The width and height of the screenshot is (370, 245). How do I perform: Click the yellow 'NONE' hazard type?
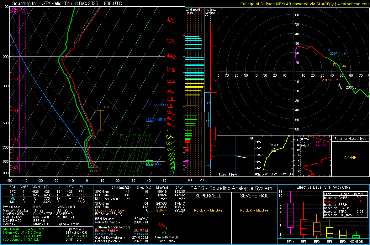[x=350, y=158]
